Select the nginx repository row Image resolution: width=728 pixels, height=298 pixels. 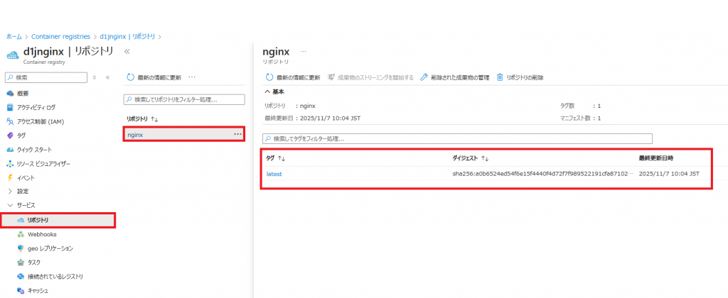[x=178, y=134]
